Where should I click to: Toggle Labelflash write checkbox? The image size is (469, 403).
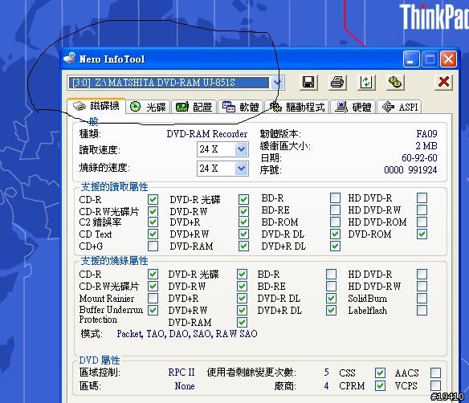422,310
